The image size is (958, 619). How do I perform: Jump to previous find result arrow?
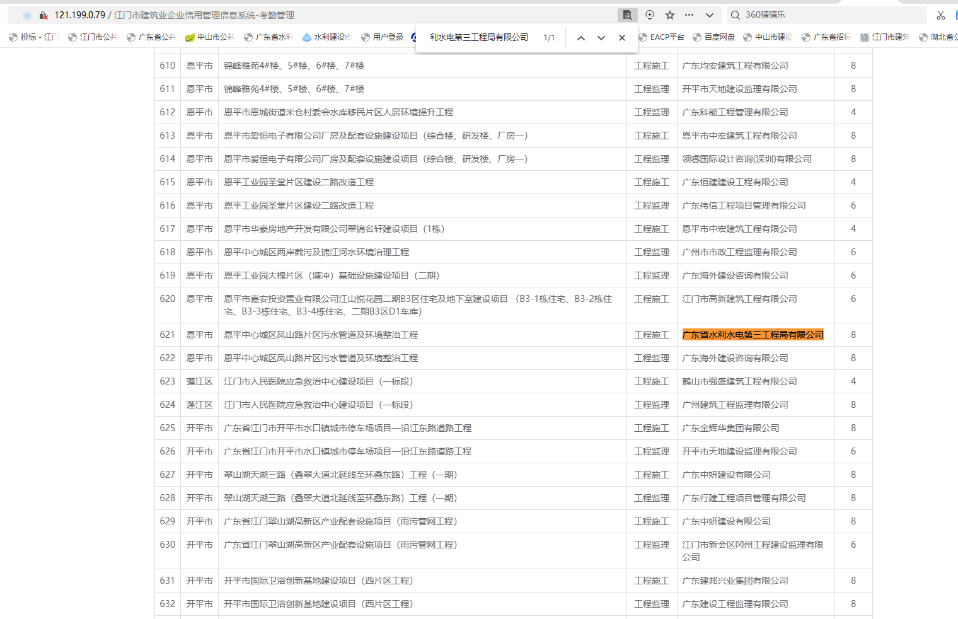(x=580, y=38)
